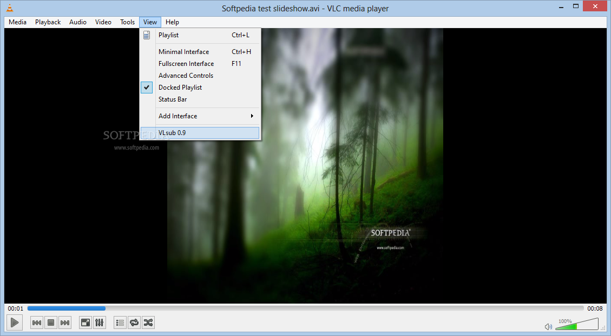Show the playlist using toolbar icon
The image size is (611, 336).
[120, 322]
